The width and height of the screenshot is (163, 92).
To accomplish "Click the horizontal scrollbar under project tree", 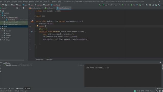I will point(12,60).
